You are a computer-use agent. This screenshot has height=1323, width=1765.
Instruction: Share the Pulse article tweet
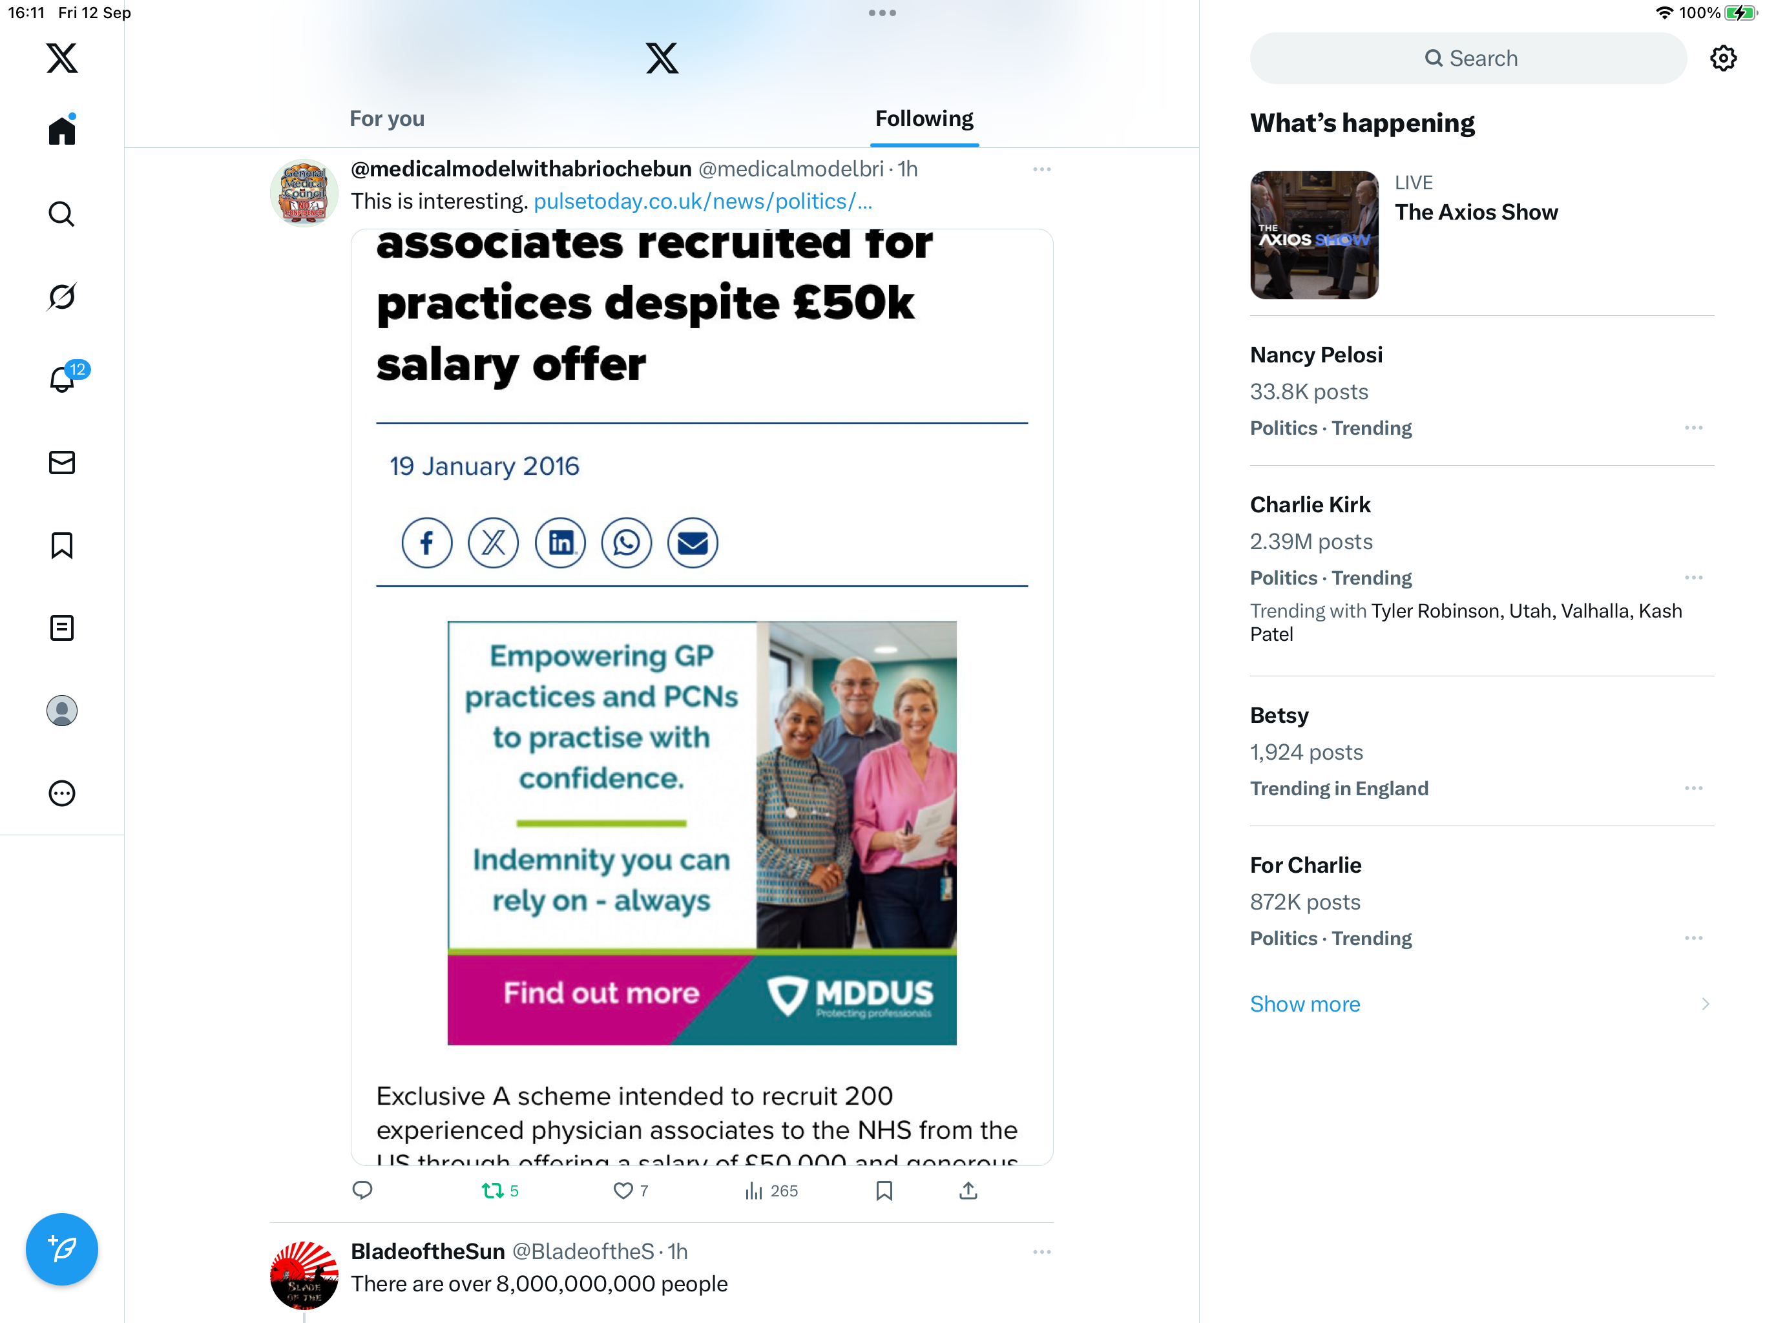(x=968, y=1191)
